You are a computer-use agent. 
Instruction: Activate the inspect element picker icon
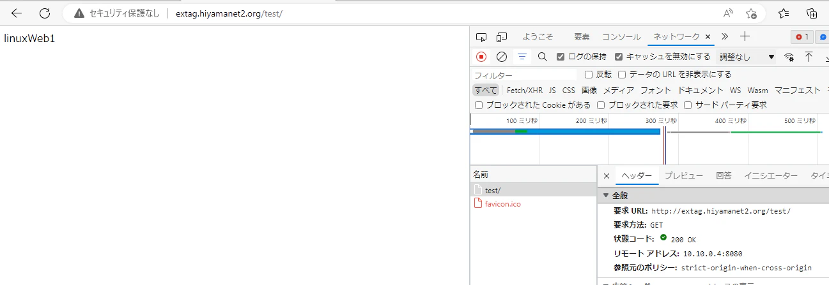click(481, 37)
